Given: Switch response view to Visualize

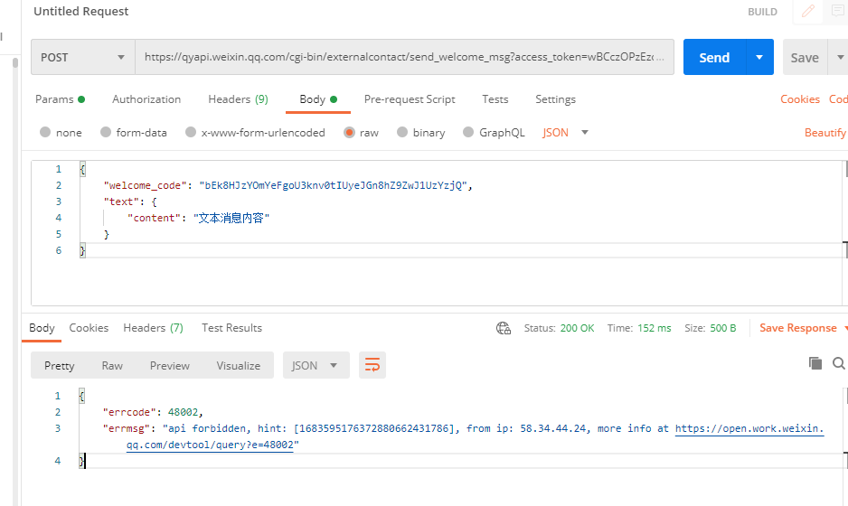Looking at the screenshot, I should click(x=239, y=366).
